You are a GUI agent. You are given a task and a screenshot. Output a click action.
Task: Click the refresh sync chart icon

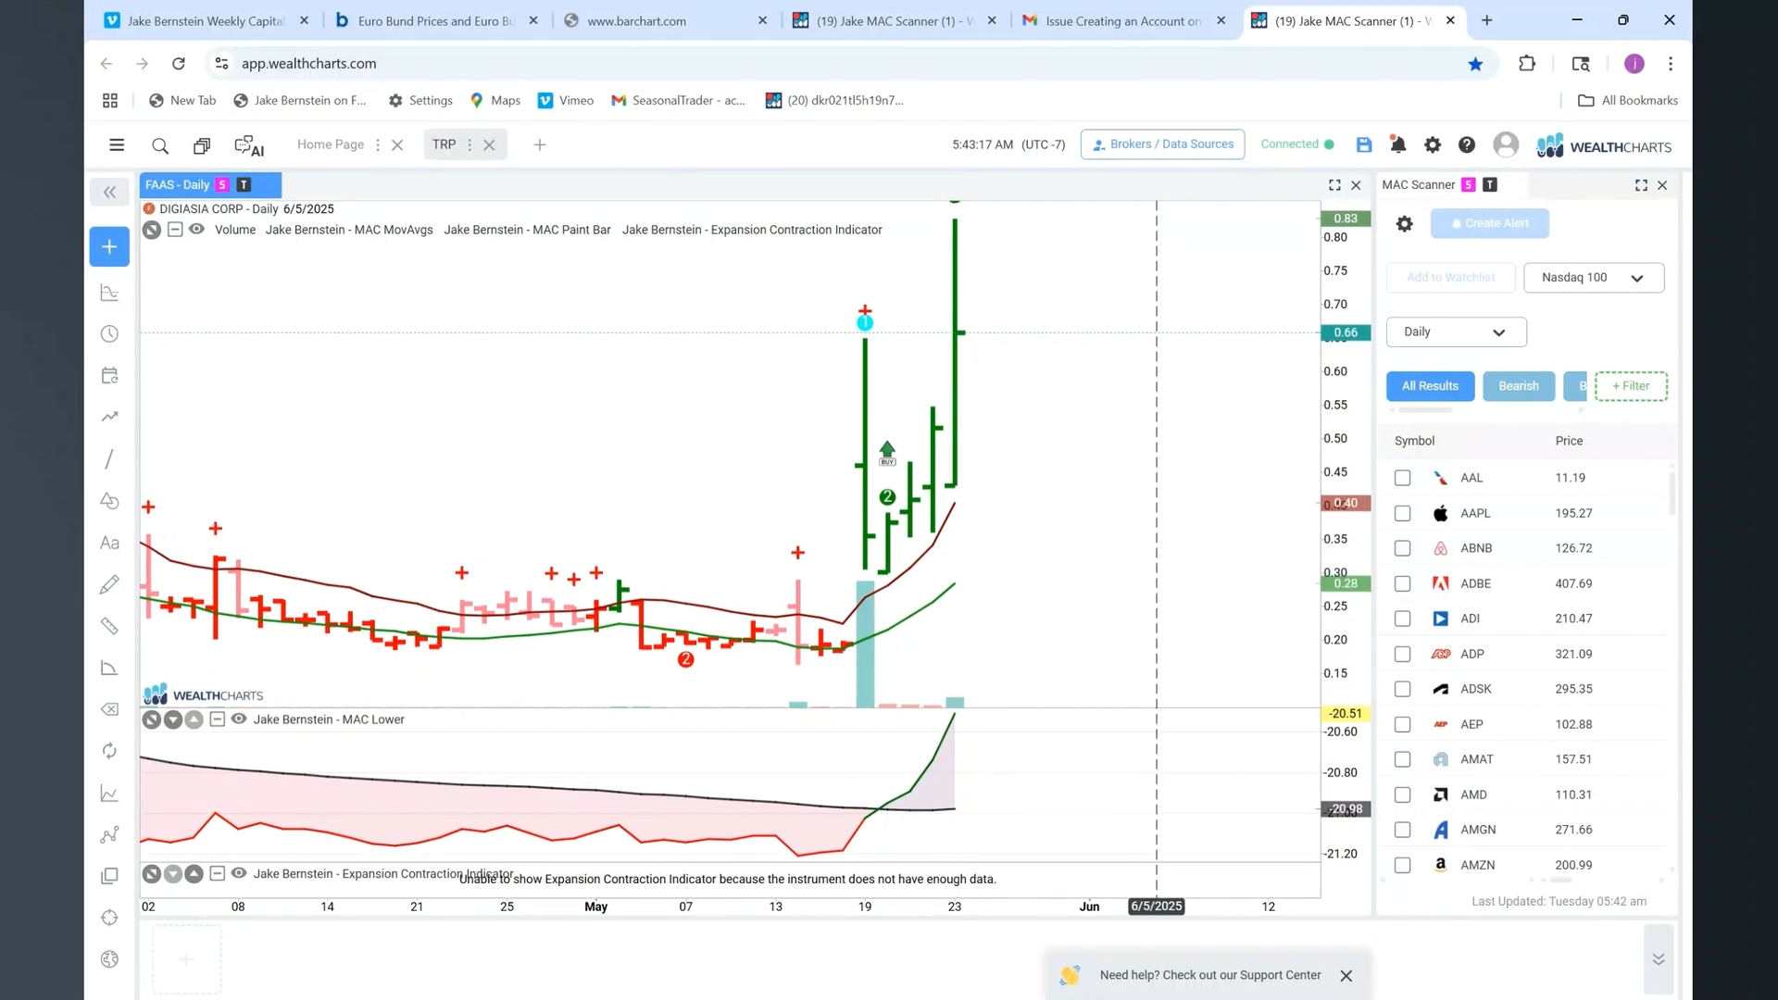pos(109,751)
